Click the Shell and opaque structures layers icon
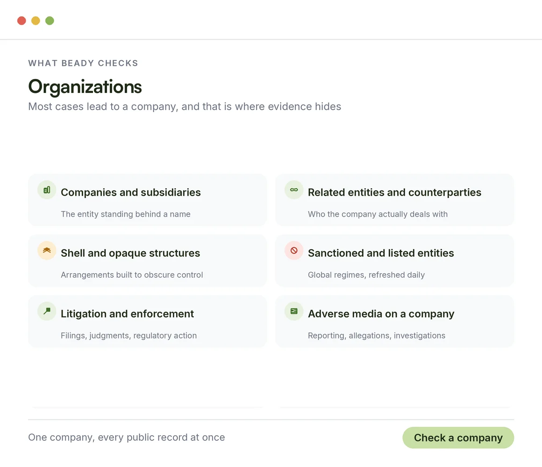The height and width of the screenshot is (467, 542). pos(47,250)
